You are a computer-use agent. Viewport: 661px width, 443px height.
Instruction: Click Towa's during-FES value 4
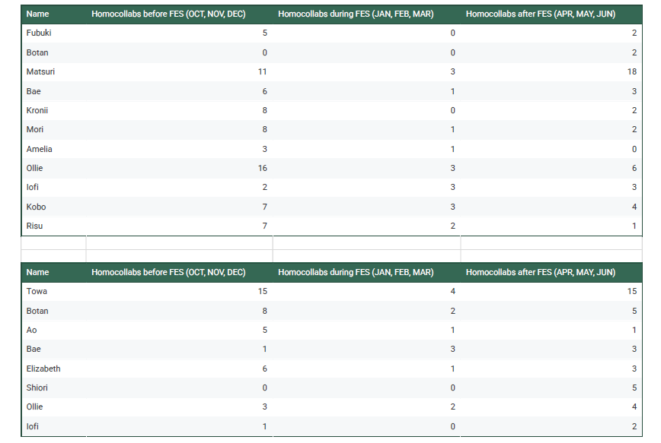click(453, 291)
